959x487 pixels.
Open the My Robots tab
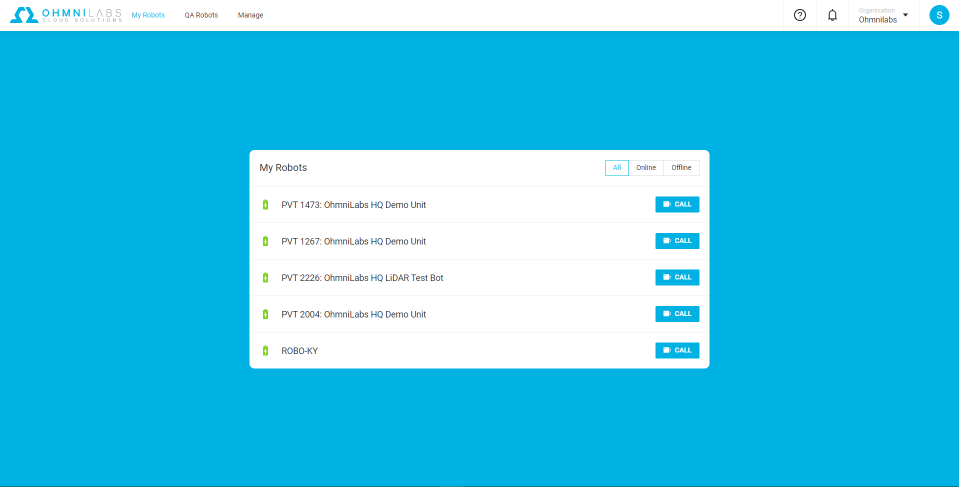[x=148, y=15]
